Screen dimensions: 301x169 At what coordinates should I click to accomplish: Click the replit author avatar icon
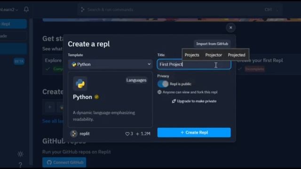click(74, 133)
